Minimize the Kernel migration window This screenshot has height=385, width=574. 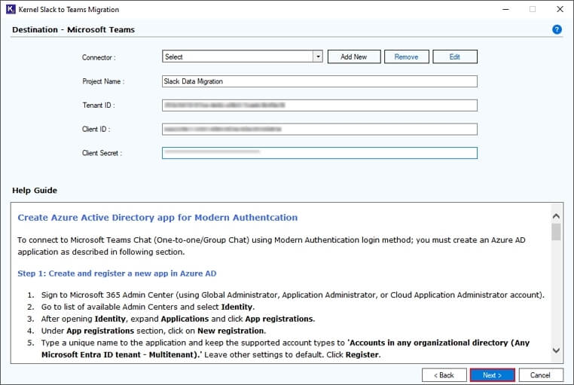(506, 9)
